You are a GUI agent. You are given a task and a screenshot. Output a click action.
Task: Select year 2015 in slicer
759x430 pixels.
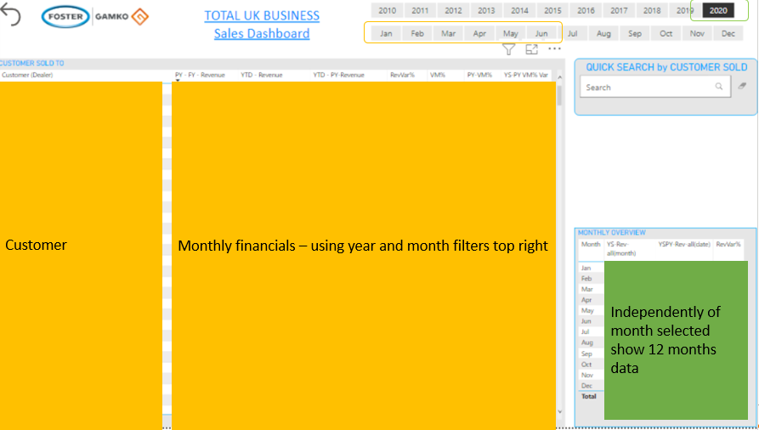coord(552,10)
